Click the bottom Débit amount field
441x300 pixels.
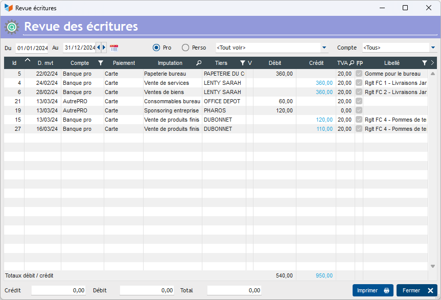click(147, 290)
